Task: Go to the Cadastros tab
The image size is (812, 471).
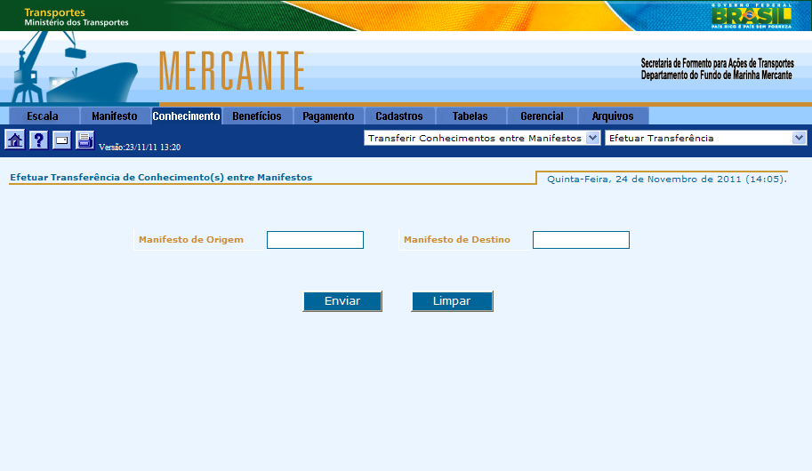Action: pyautogui.click(x=399, y=116)
